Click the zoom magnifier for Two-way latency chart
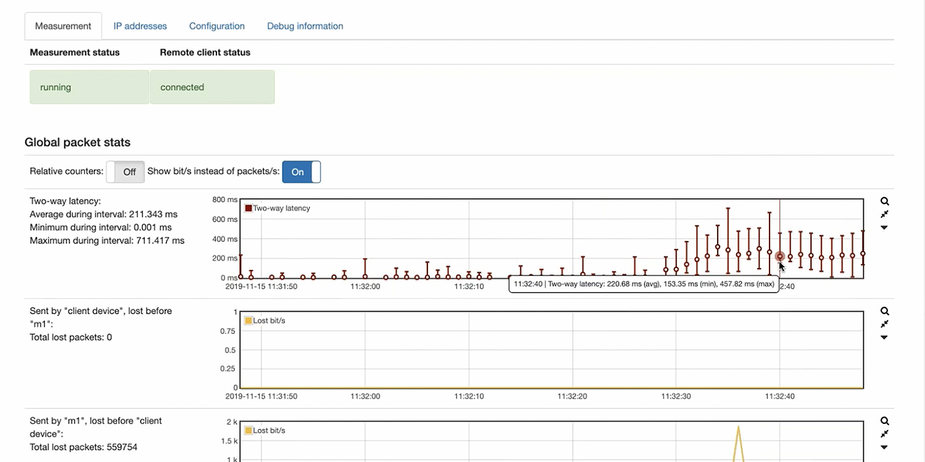Screen dimensions: 925x462 click(x=884, y=201)
